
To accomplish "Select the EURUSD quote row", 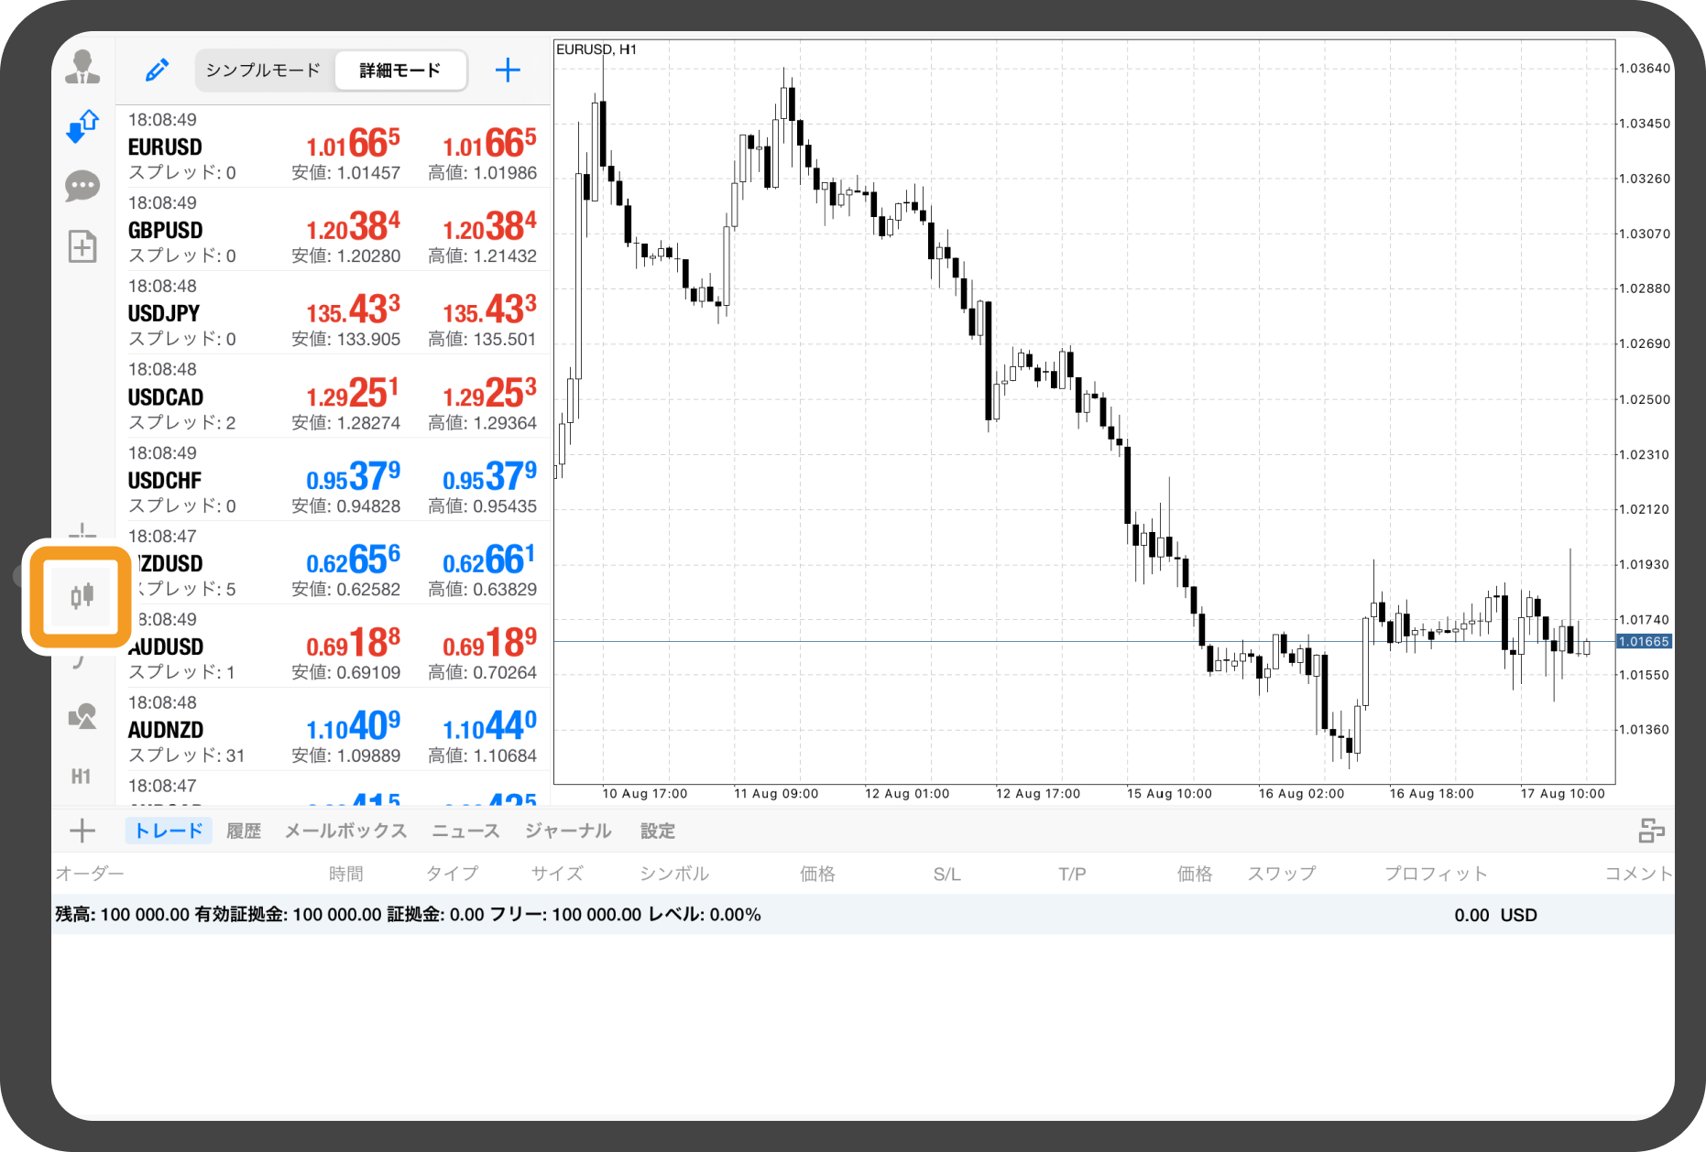I will pos(334,147).
